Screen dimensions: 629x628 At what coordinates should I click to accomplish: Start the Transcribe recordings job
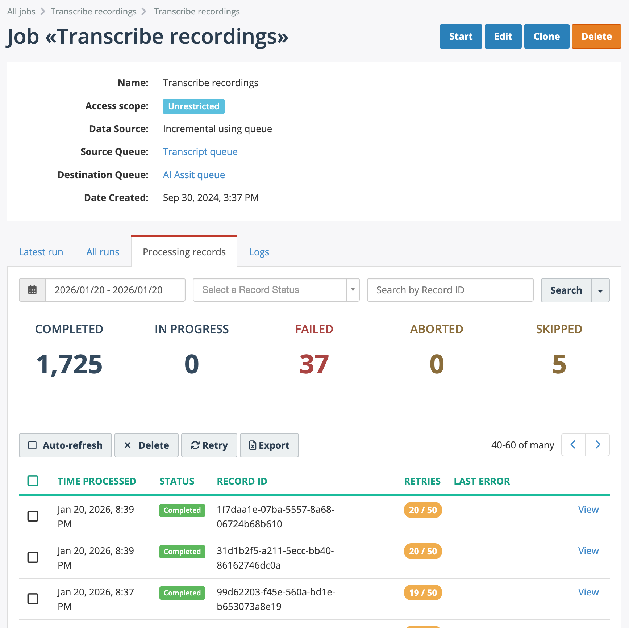pos(461,36)
